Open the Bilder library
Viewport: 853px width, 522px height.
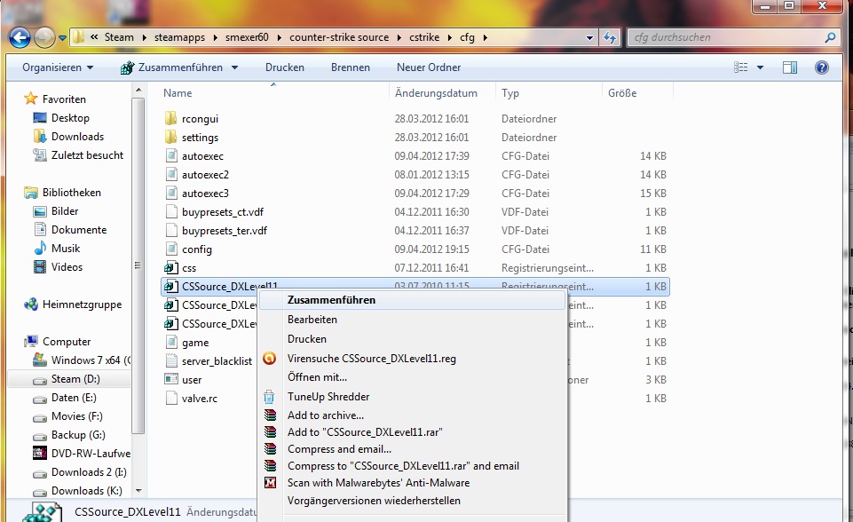(x=65, y=211)
